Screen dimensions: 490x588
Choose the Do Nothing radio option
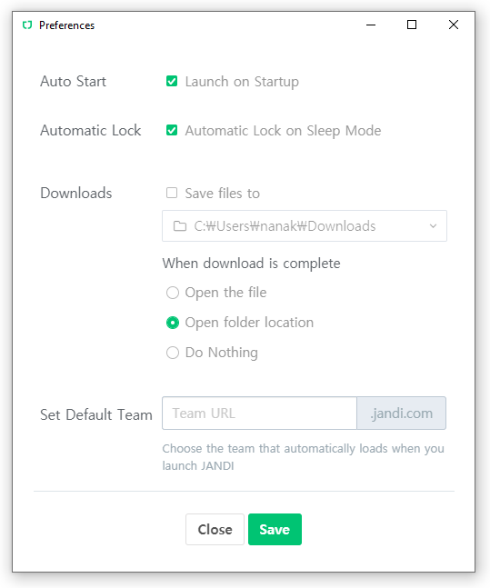173,353
